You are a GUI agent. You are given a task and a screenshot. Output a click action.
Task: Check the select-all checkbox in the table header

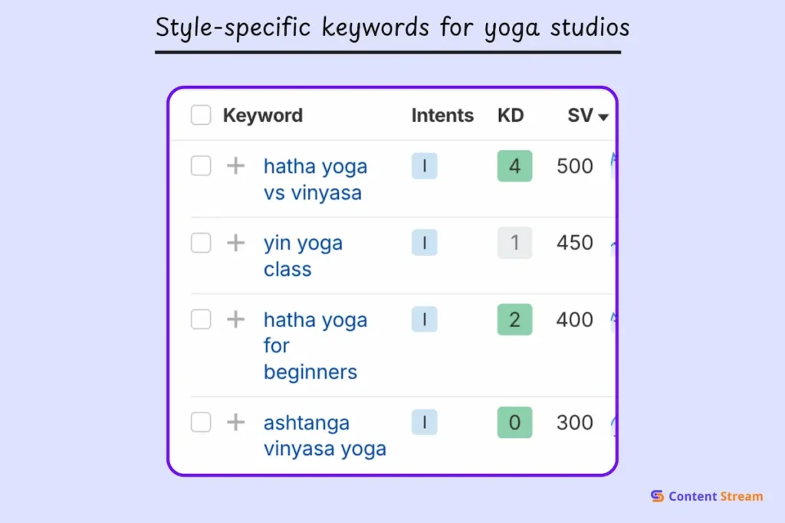pos(200,115)
